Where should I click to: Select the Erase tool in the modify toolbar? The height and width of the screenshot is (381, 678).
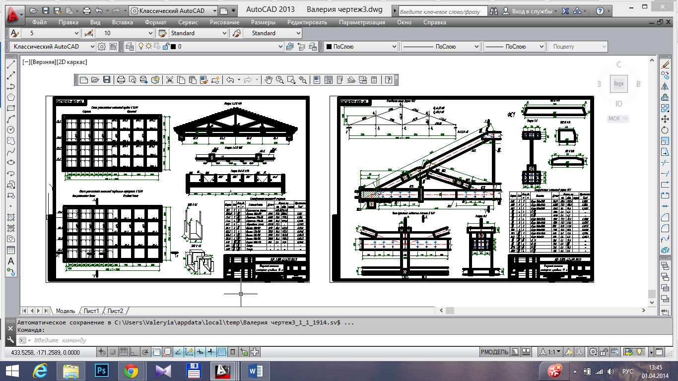tap(665, 65)
